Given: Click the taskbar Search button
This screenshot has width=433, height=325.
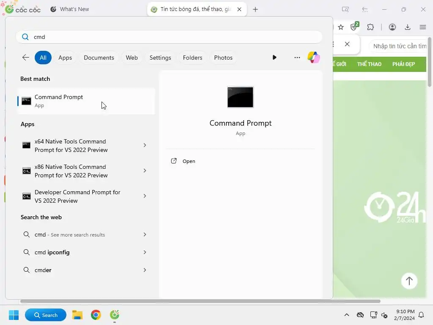Looking at the screenshot, I should pyautogui.click(x=46, y=315).
